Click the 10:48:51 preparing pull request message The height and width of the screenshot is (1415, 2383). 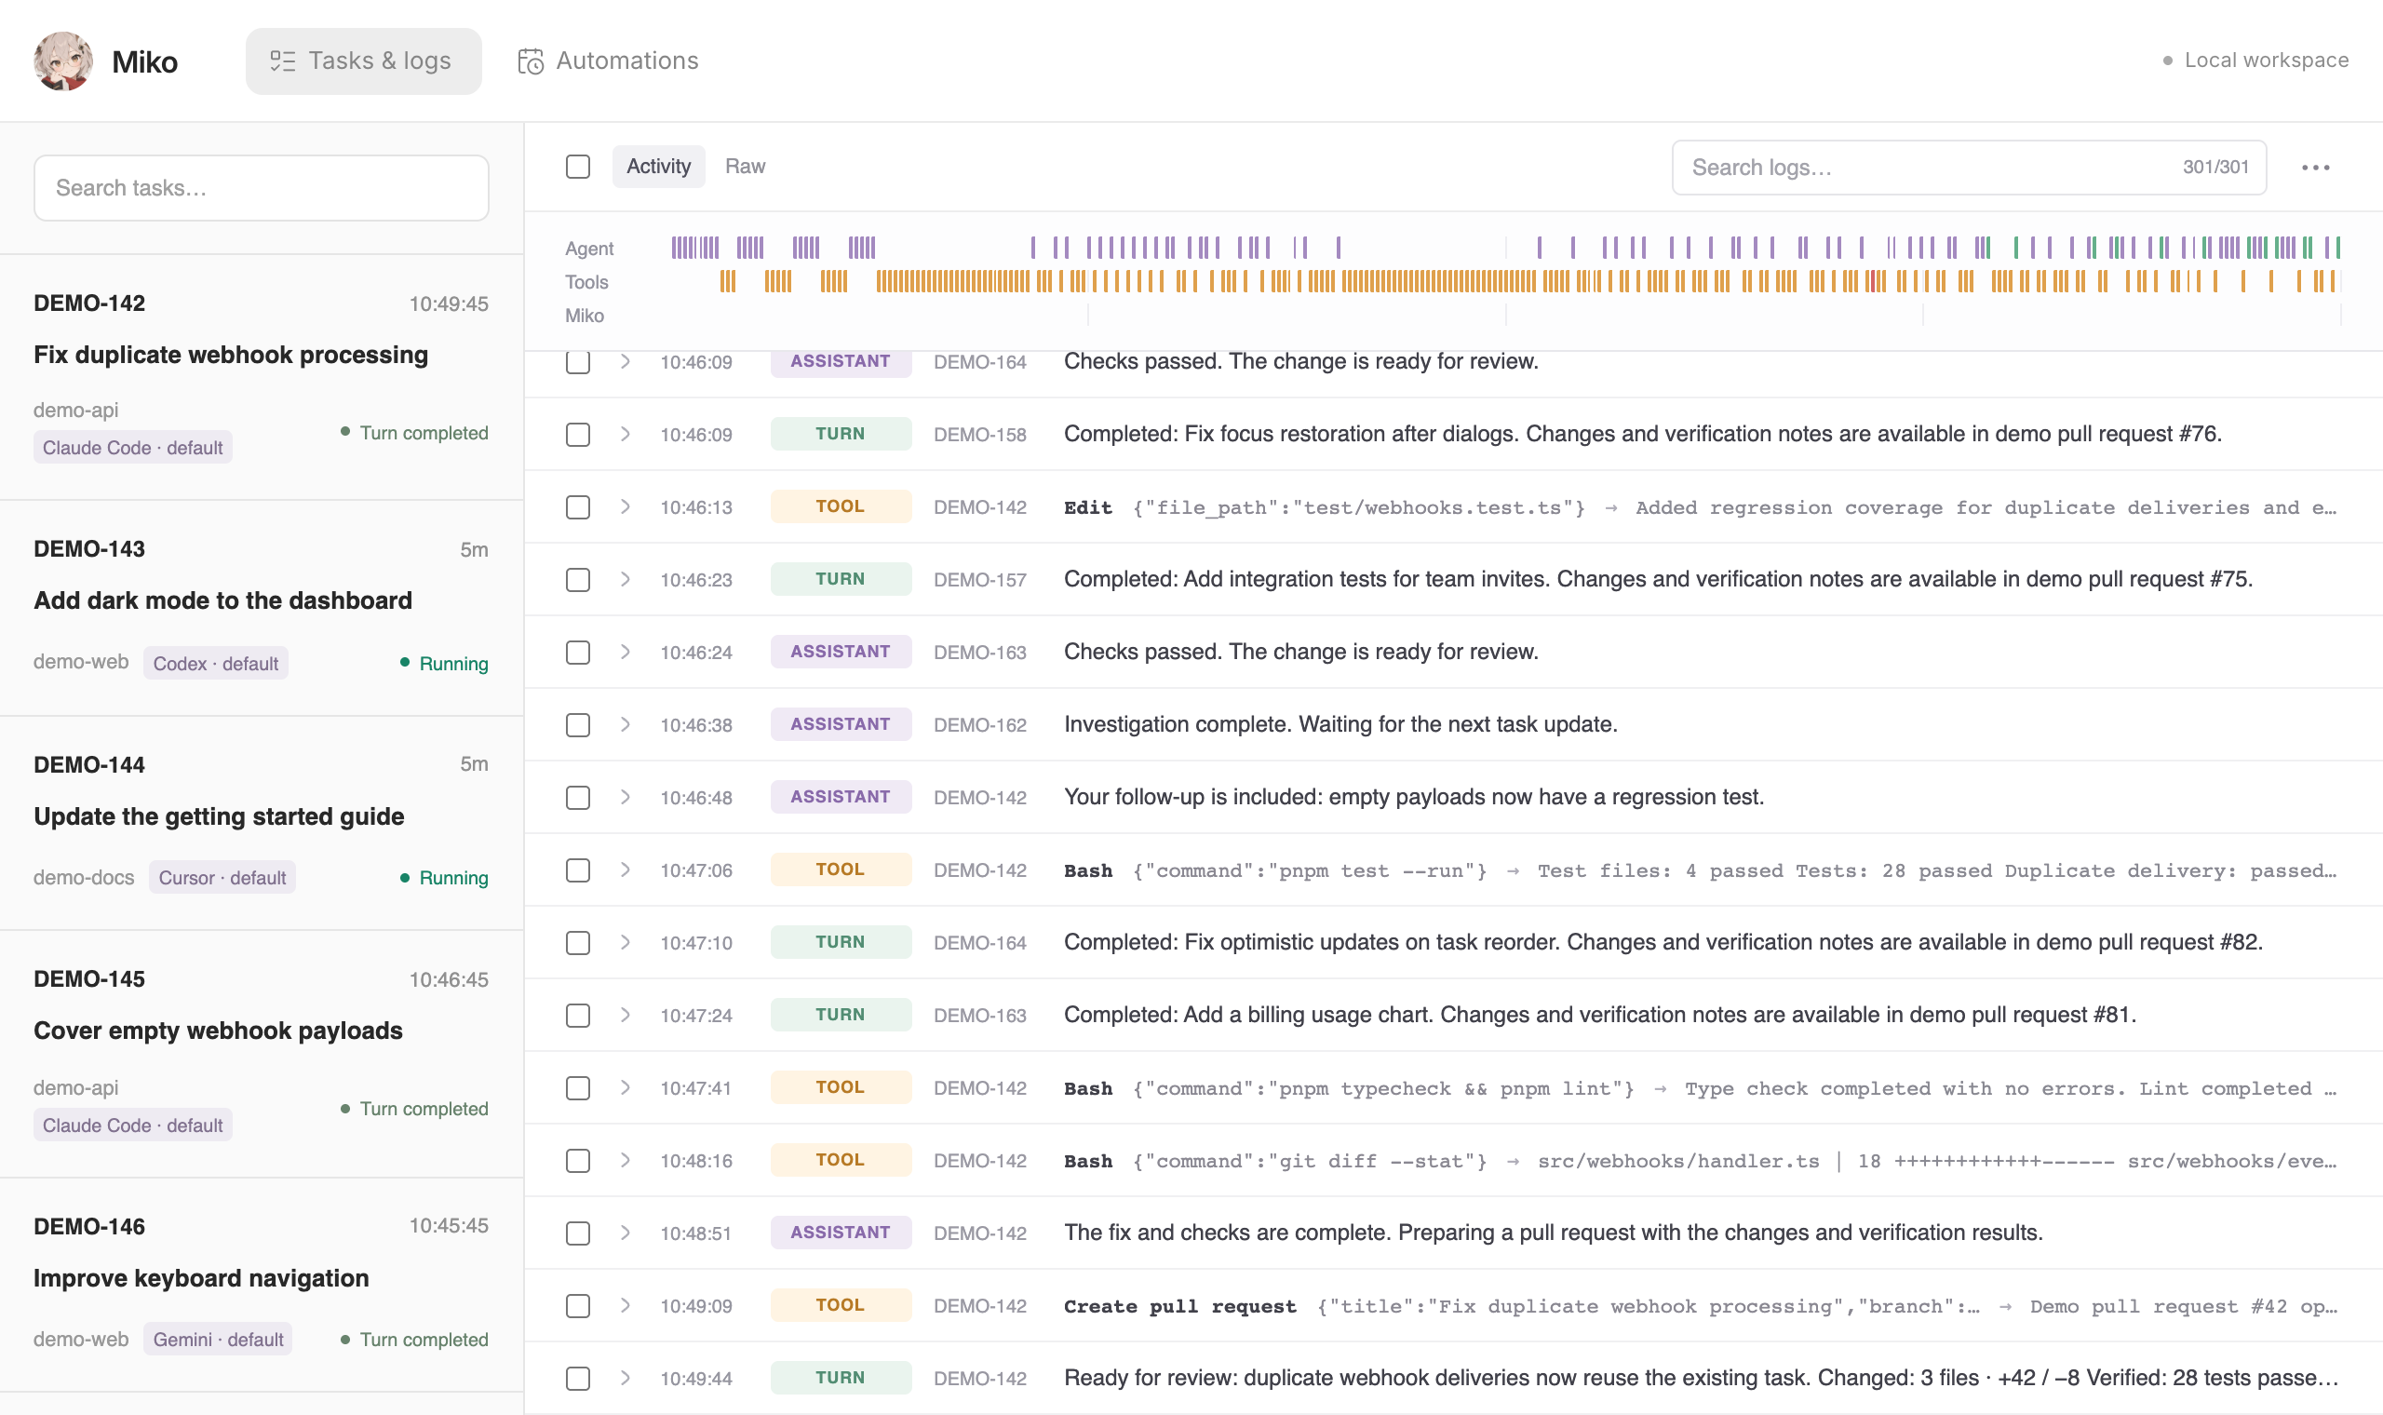coord(1553,1233)
